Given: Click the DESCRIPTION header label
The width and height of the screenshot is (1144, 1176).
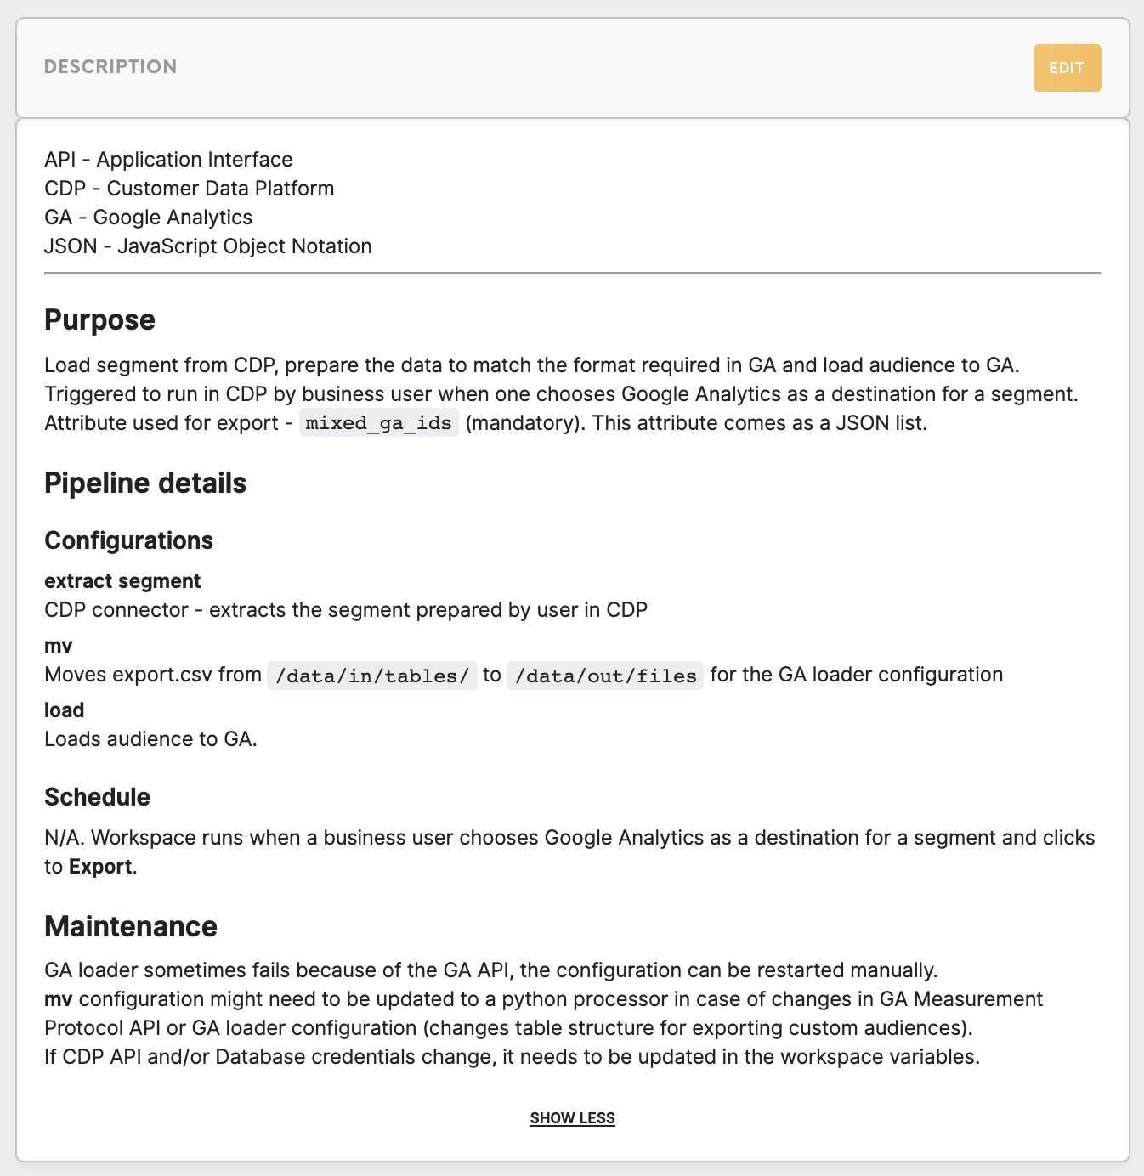Looking at the screenshot, I should tap(110, 67).
